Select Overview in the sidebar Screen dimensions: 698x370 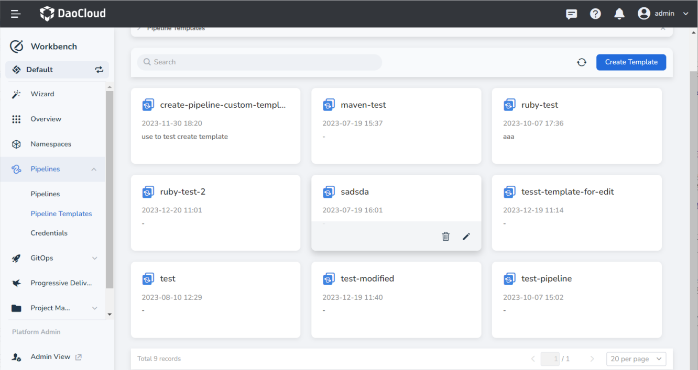click(46, 119)
